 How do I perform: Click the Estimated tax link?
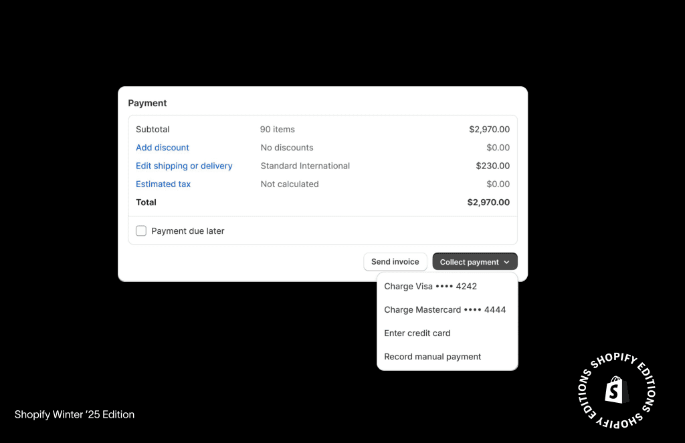coord(163,184)
